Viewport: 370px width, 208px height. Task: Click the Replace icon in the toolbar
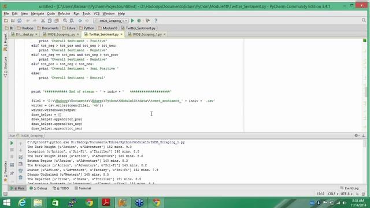click(72, 21)
